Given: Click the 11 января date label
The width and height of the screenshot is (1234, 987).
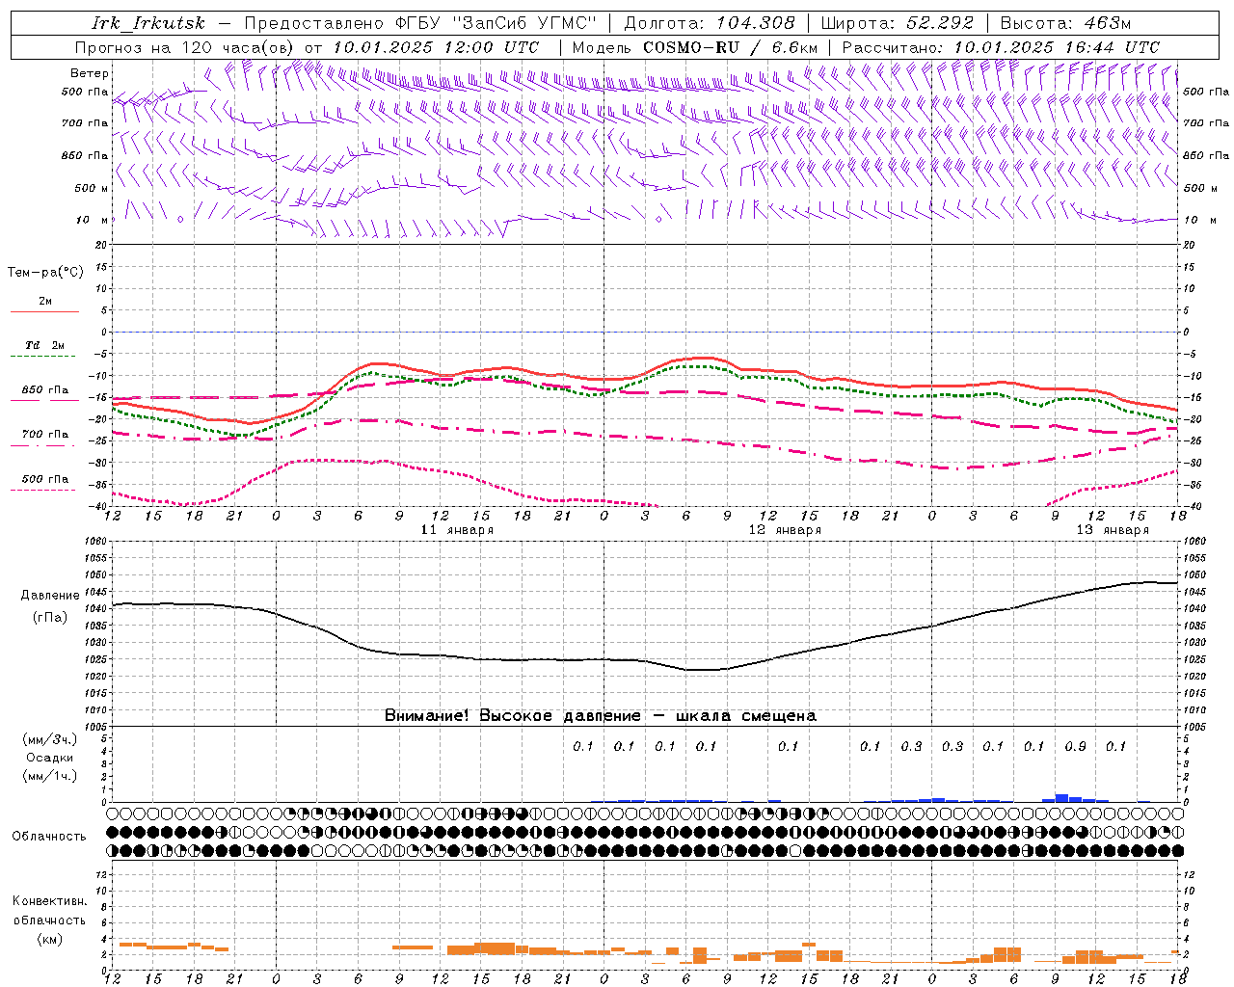Looking at the screenshot, I should [458, 530].
